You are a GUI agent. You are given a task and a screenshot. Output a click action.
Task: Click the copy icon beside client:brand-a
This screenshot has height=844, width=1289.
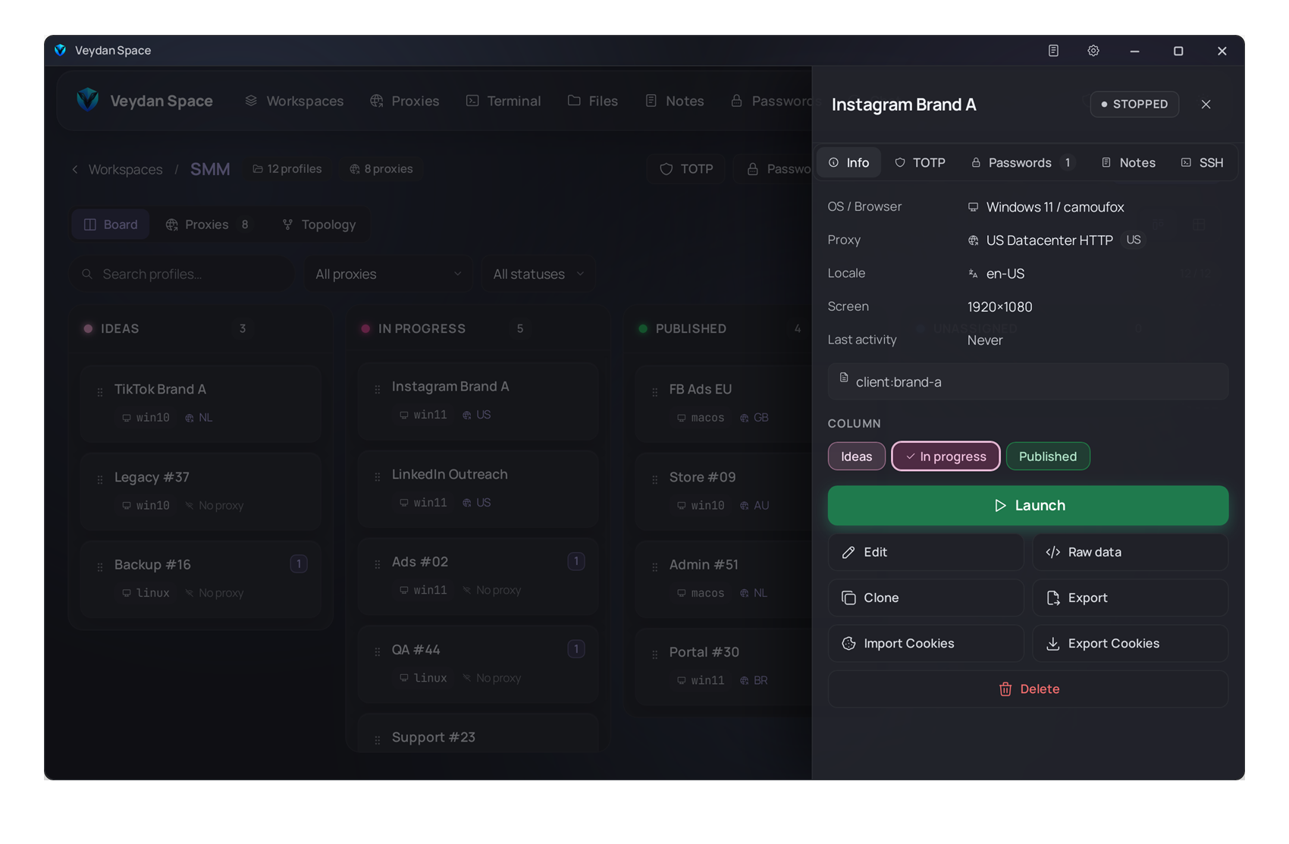(x=844, y=378)
